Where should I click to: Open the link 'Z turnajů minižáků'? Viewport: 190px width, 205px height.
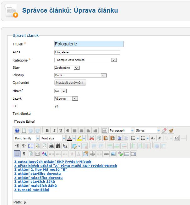click(32, 190)
